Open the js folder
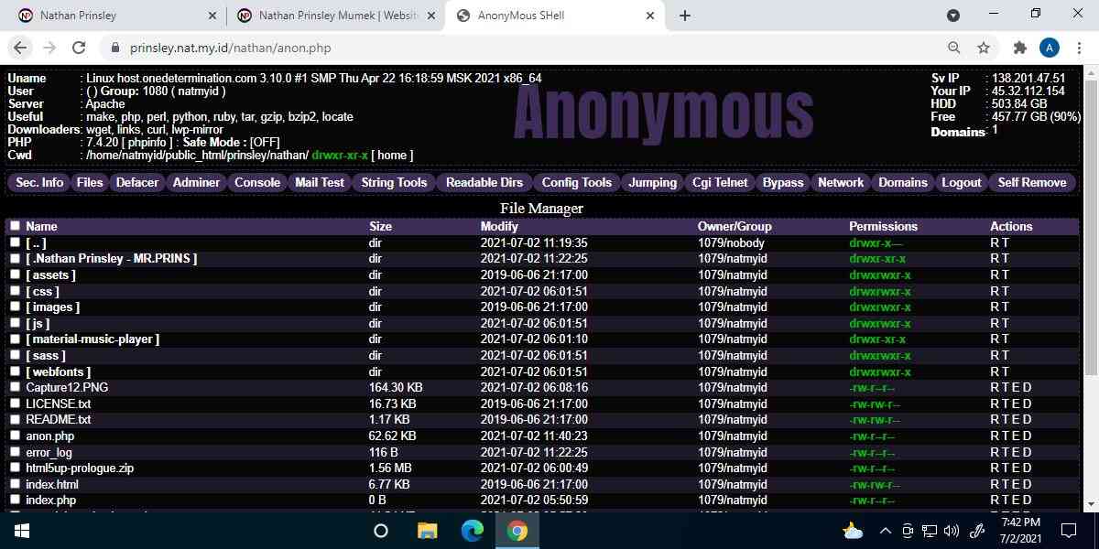 coord(38,323)
